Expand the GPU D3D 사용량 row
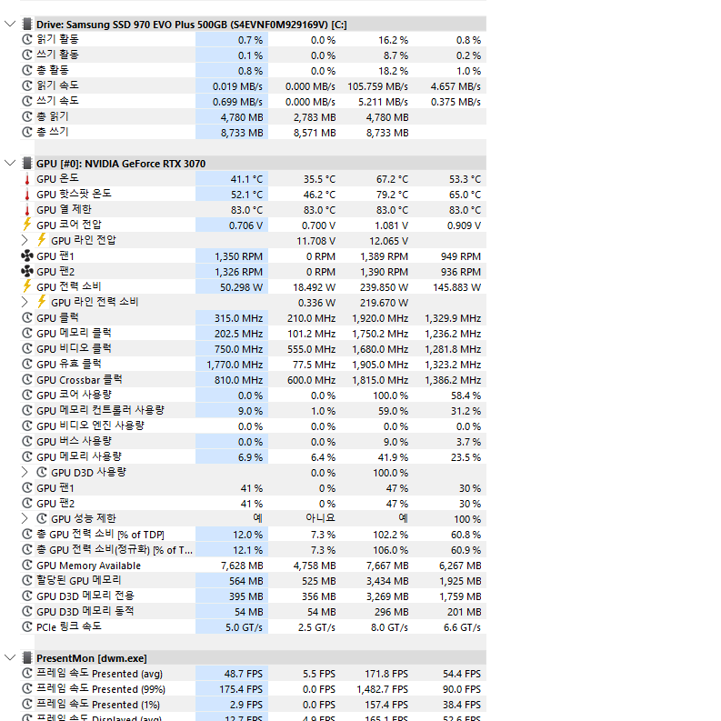Screen dimensions: 721x721 [x=25, y=472]
